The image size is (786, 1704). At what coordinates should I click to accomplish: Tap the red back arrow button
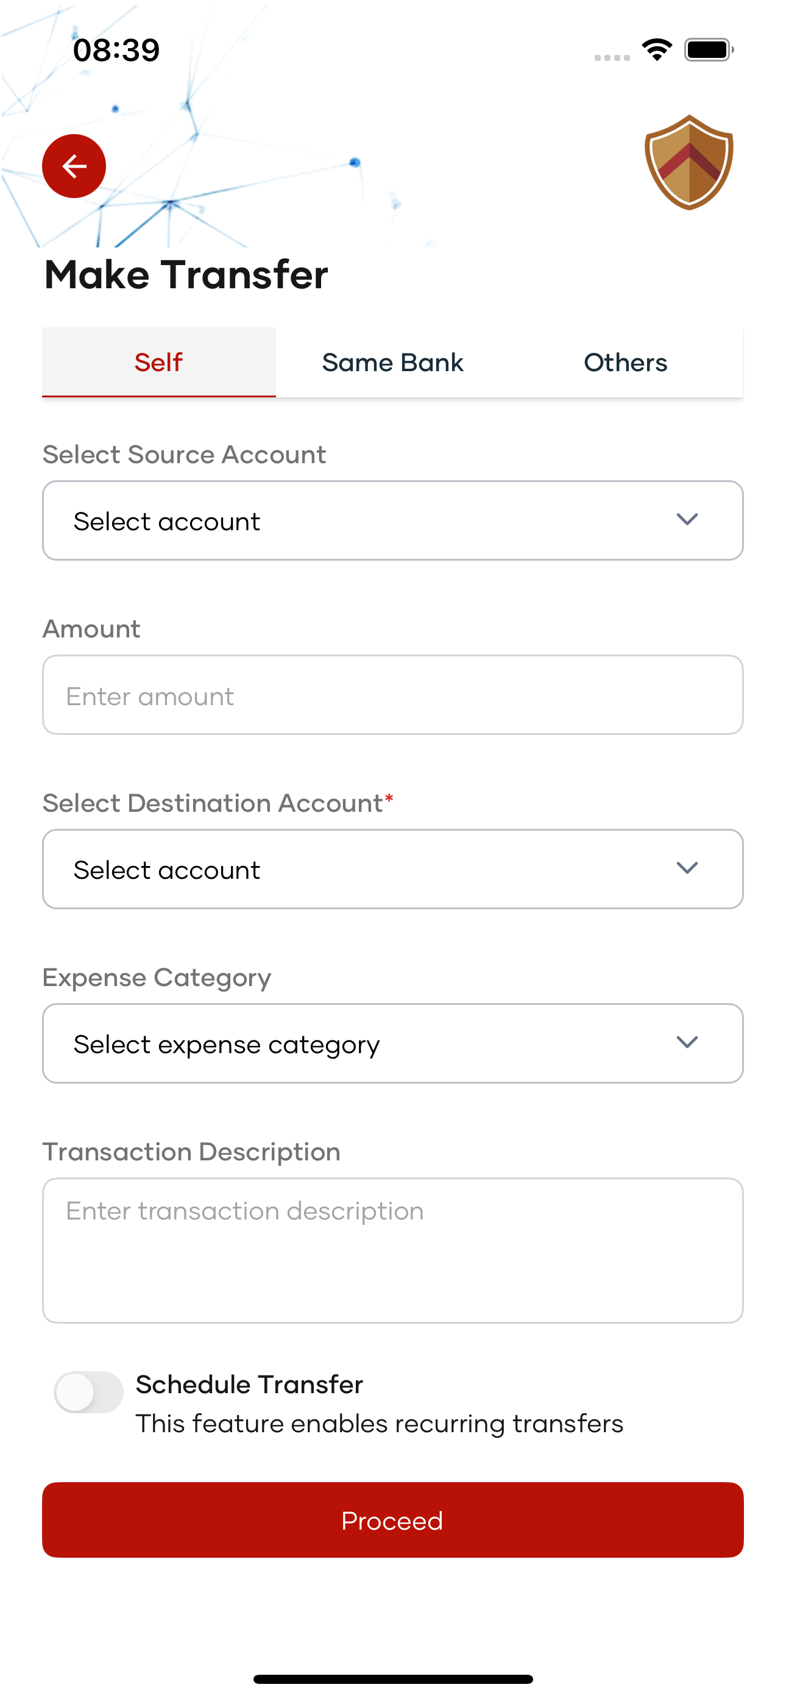[74, 166]
